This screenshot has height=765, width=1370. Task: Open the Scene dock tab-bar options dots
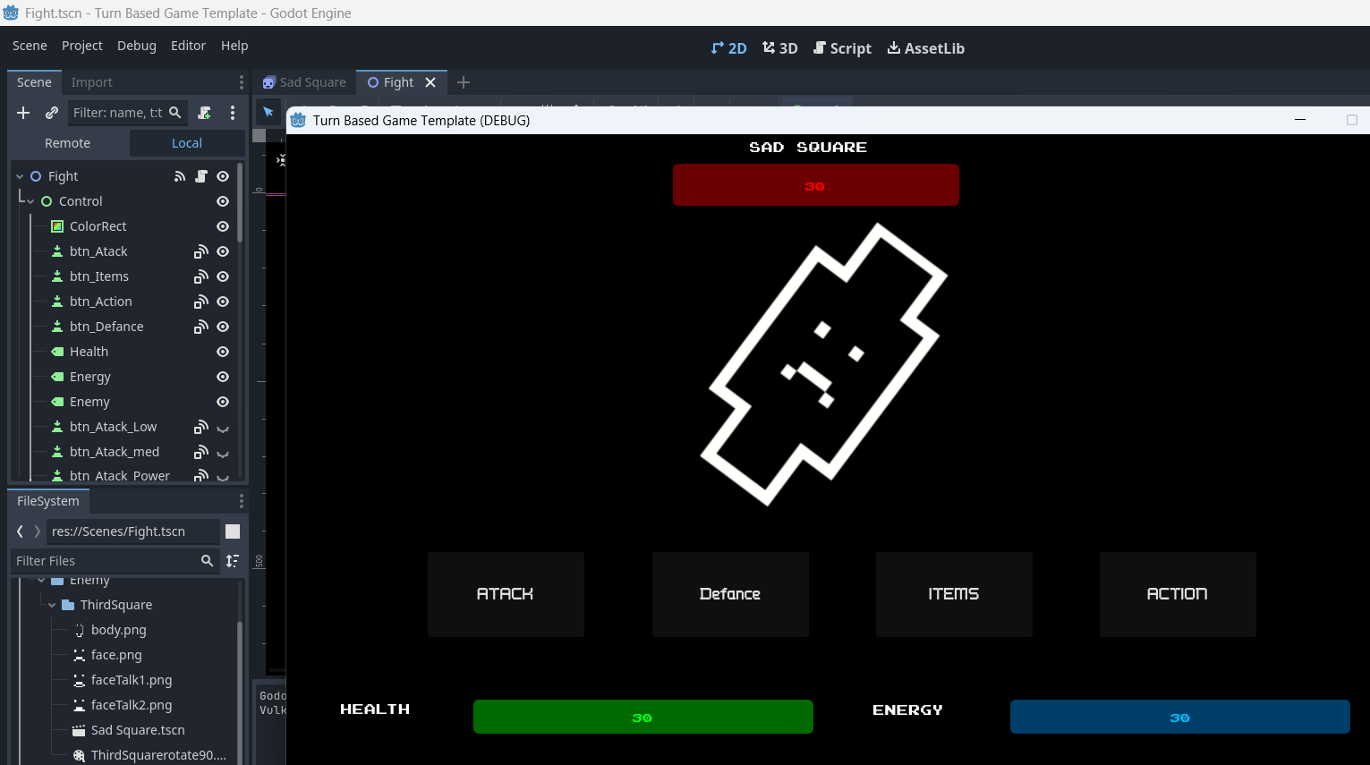(241, 82)
